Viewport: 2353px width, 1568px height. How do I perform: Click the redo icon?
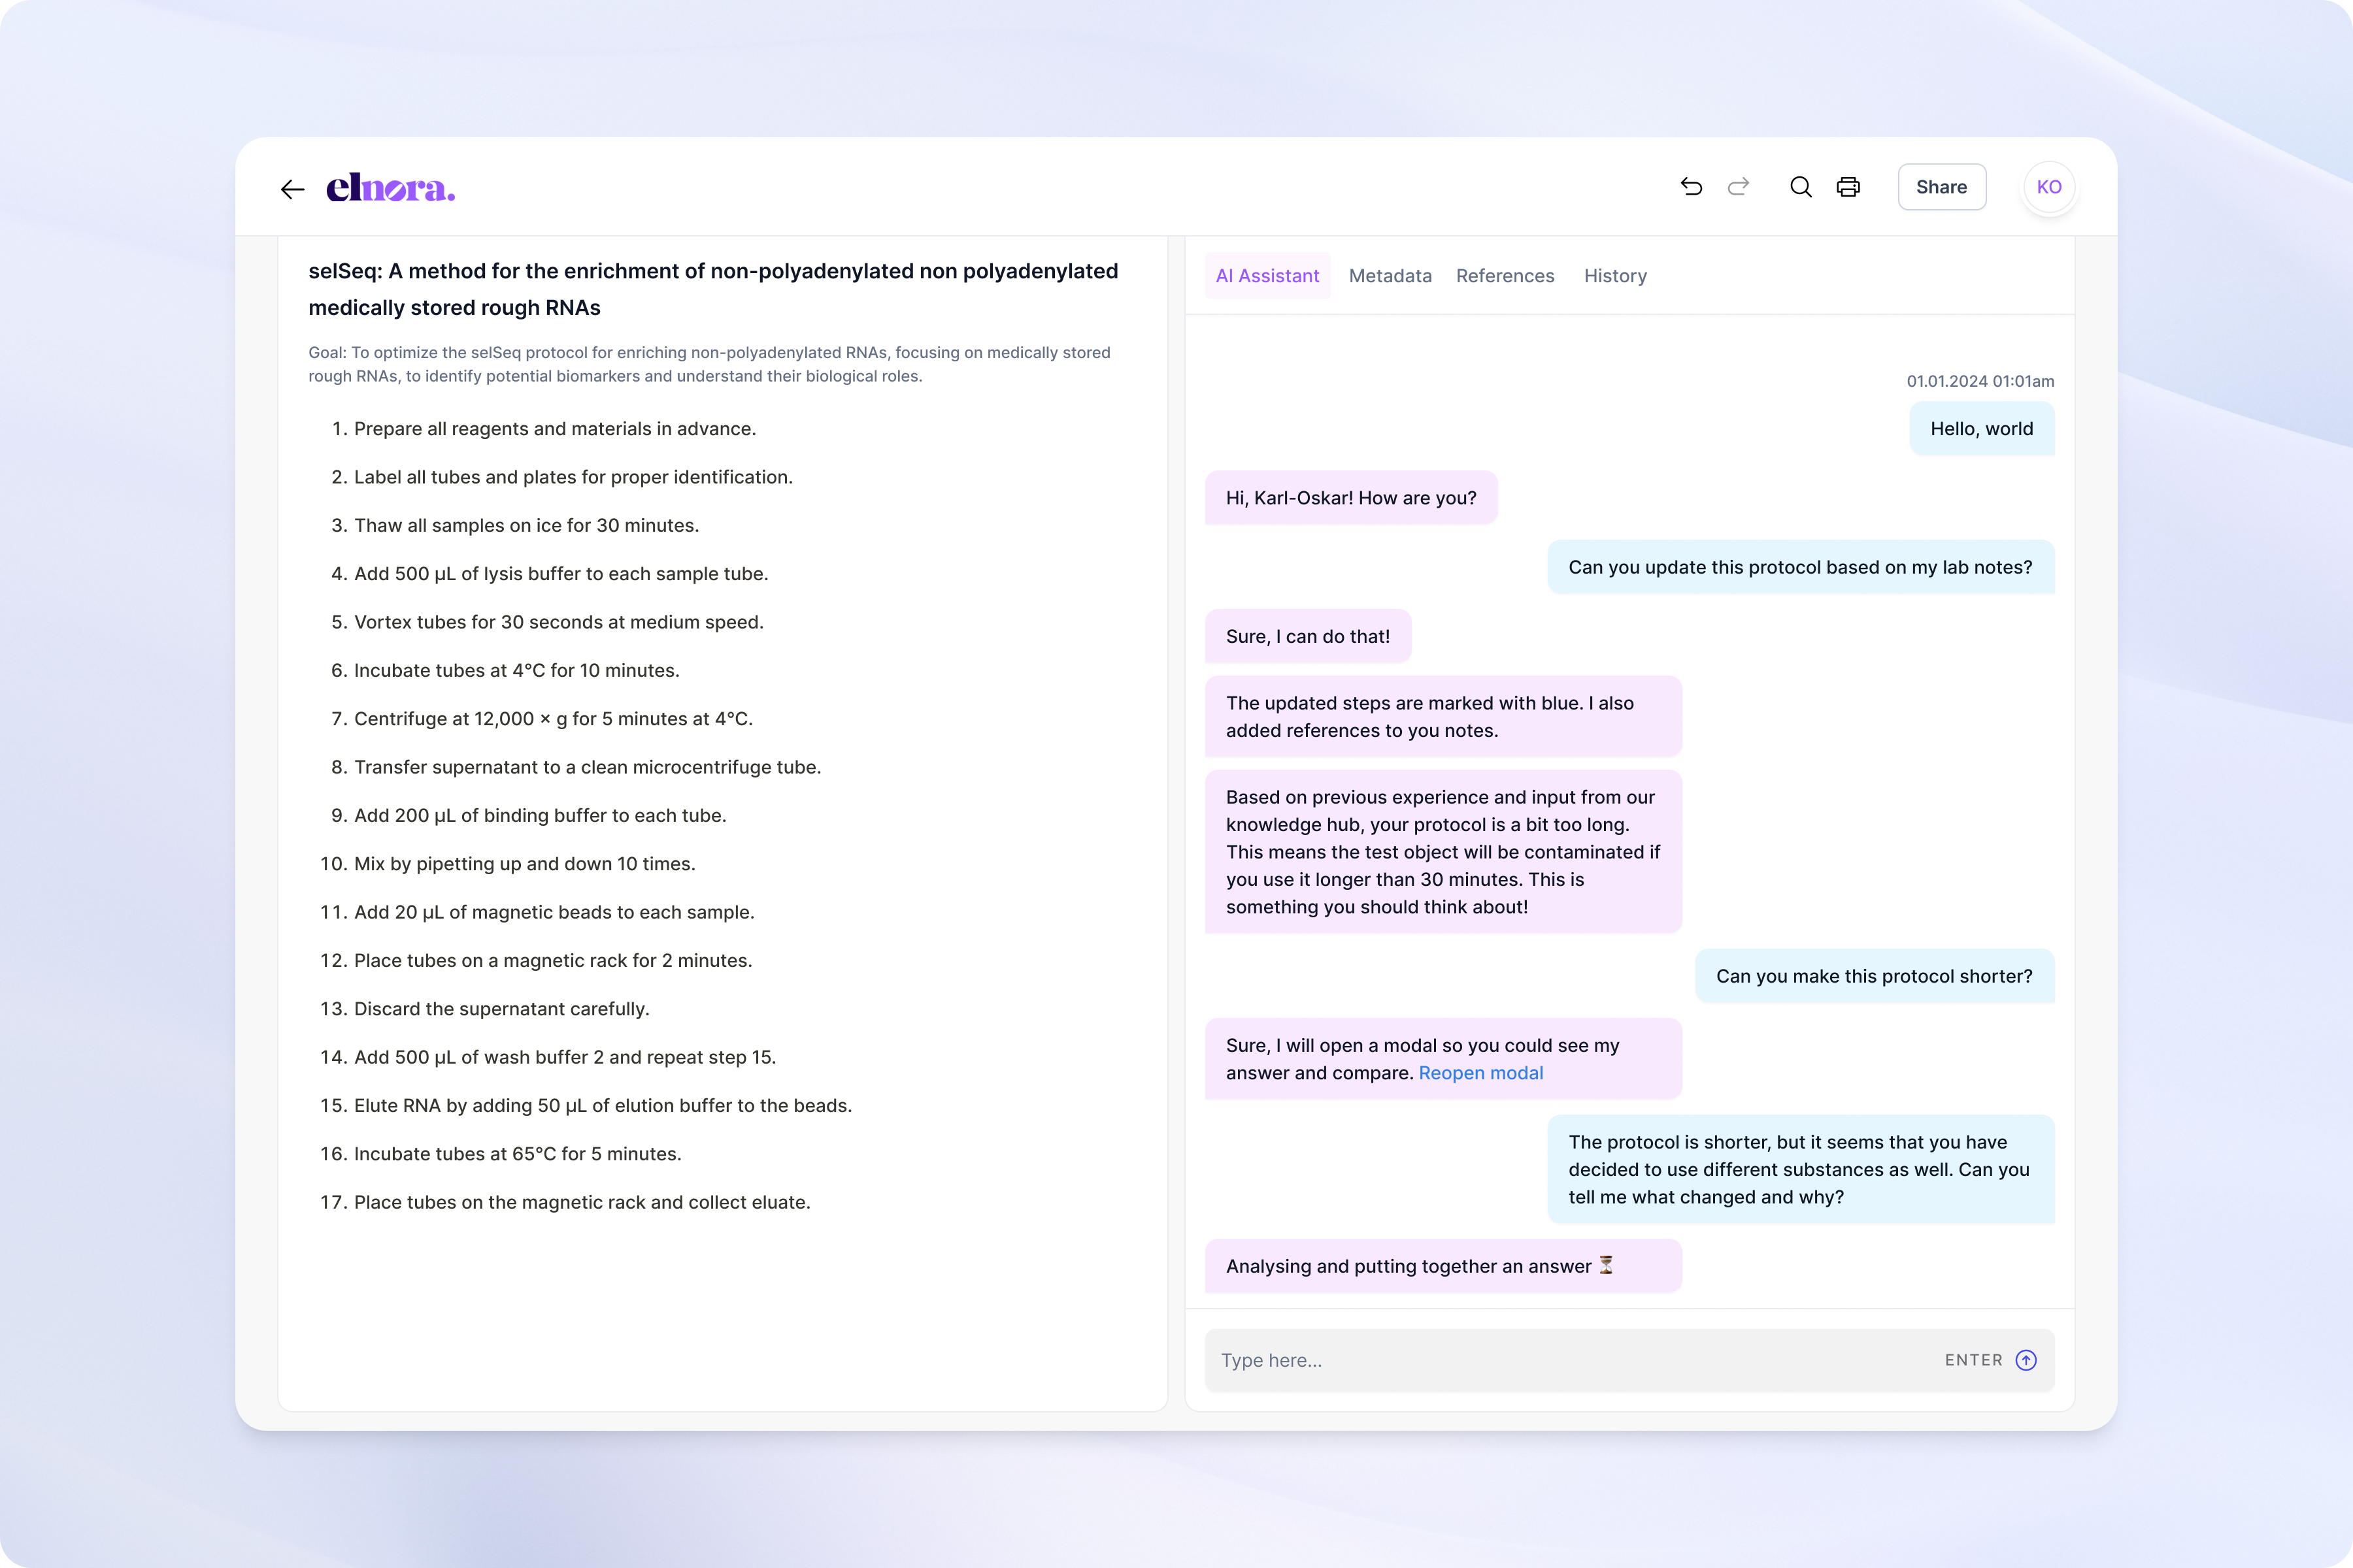[1739, 187]
